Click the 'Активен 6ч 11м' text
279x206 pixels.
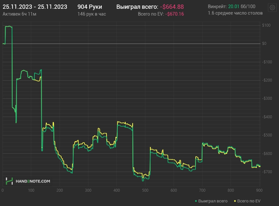(x=20, y=14)
